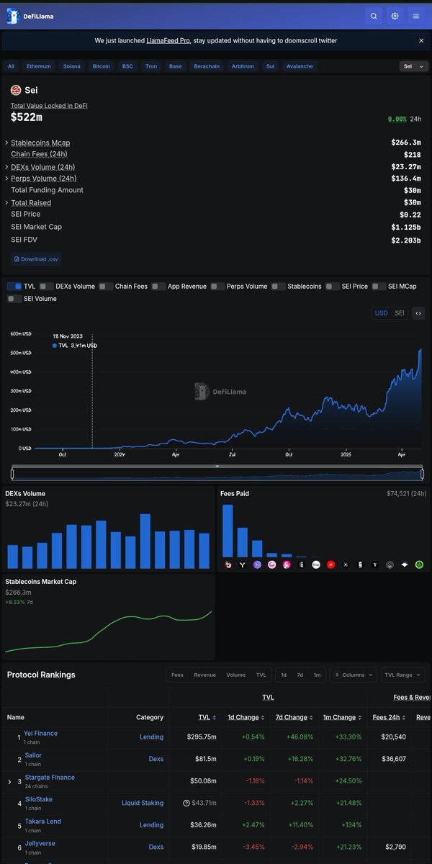The height and width of the screenshot is (864, 432).
Task: Click the left handle of chart range slider
Action: pos(12,474)
